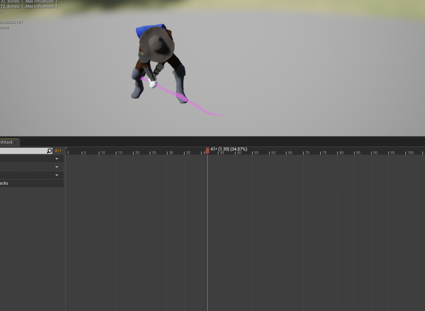Click the character's white glove in the viewport
Viewport: 425px width, 311px height.
[152, 84]
